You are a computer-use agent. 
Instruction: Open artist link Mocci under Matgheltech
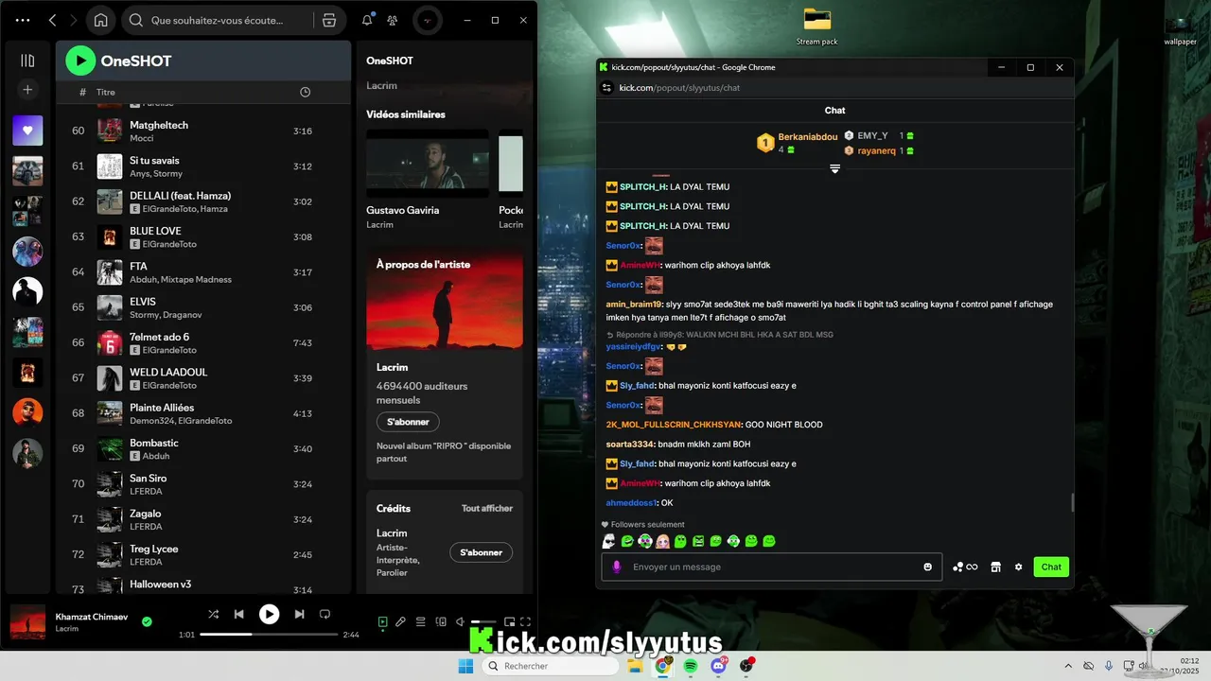tap(141, 138)
